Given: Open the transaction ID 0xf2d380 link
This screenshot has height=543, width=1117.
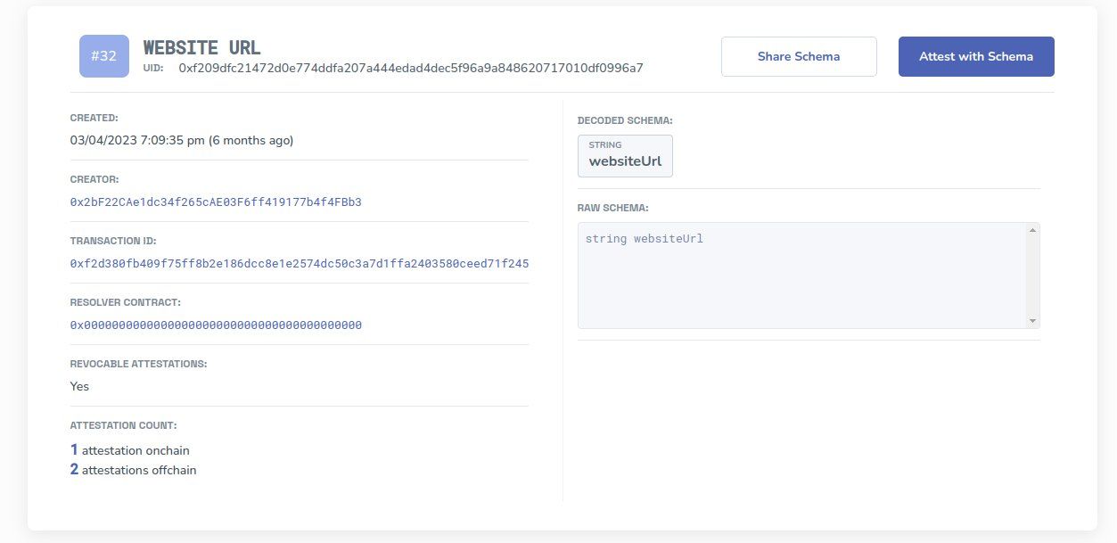Looking at the screenshot, I should 300,264.
